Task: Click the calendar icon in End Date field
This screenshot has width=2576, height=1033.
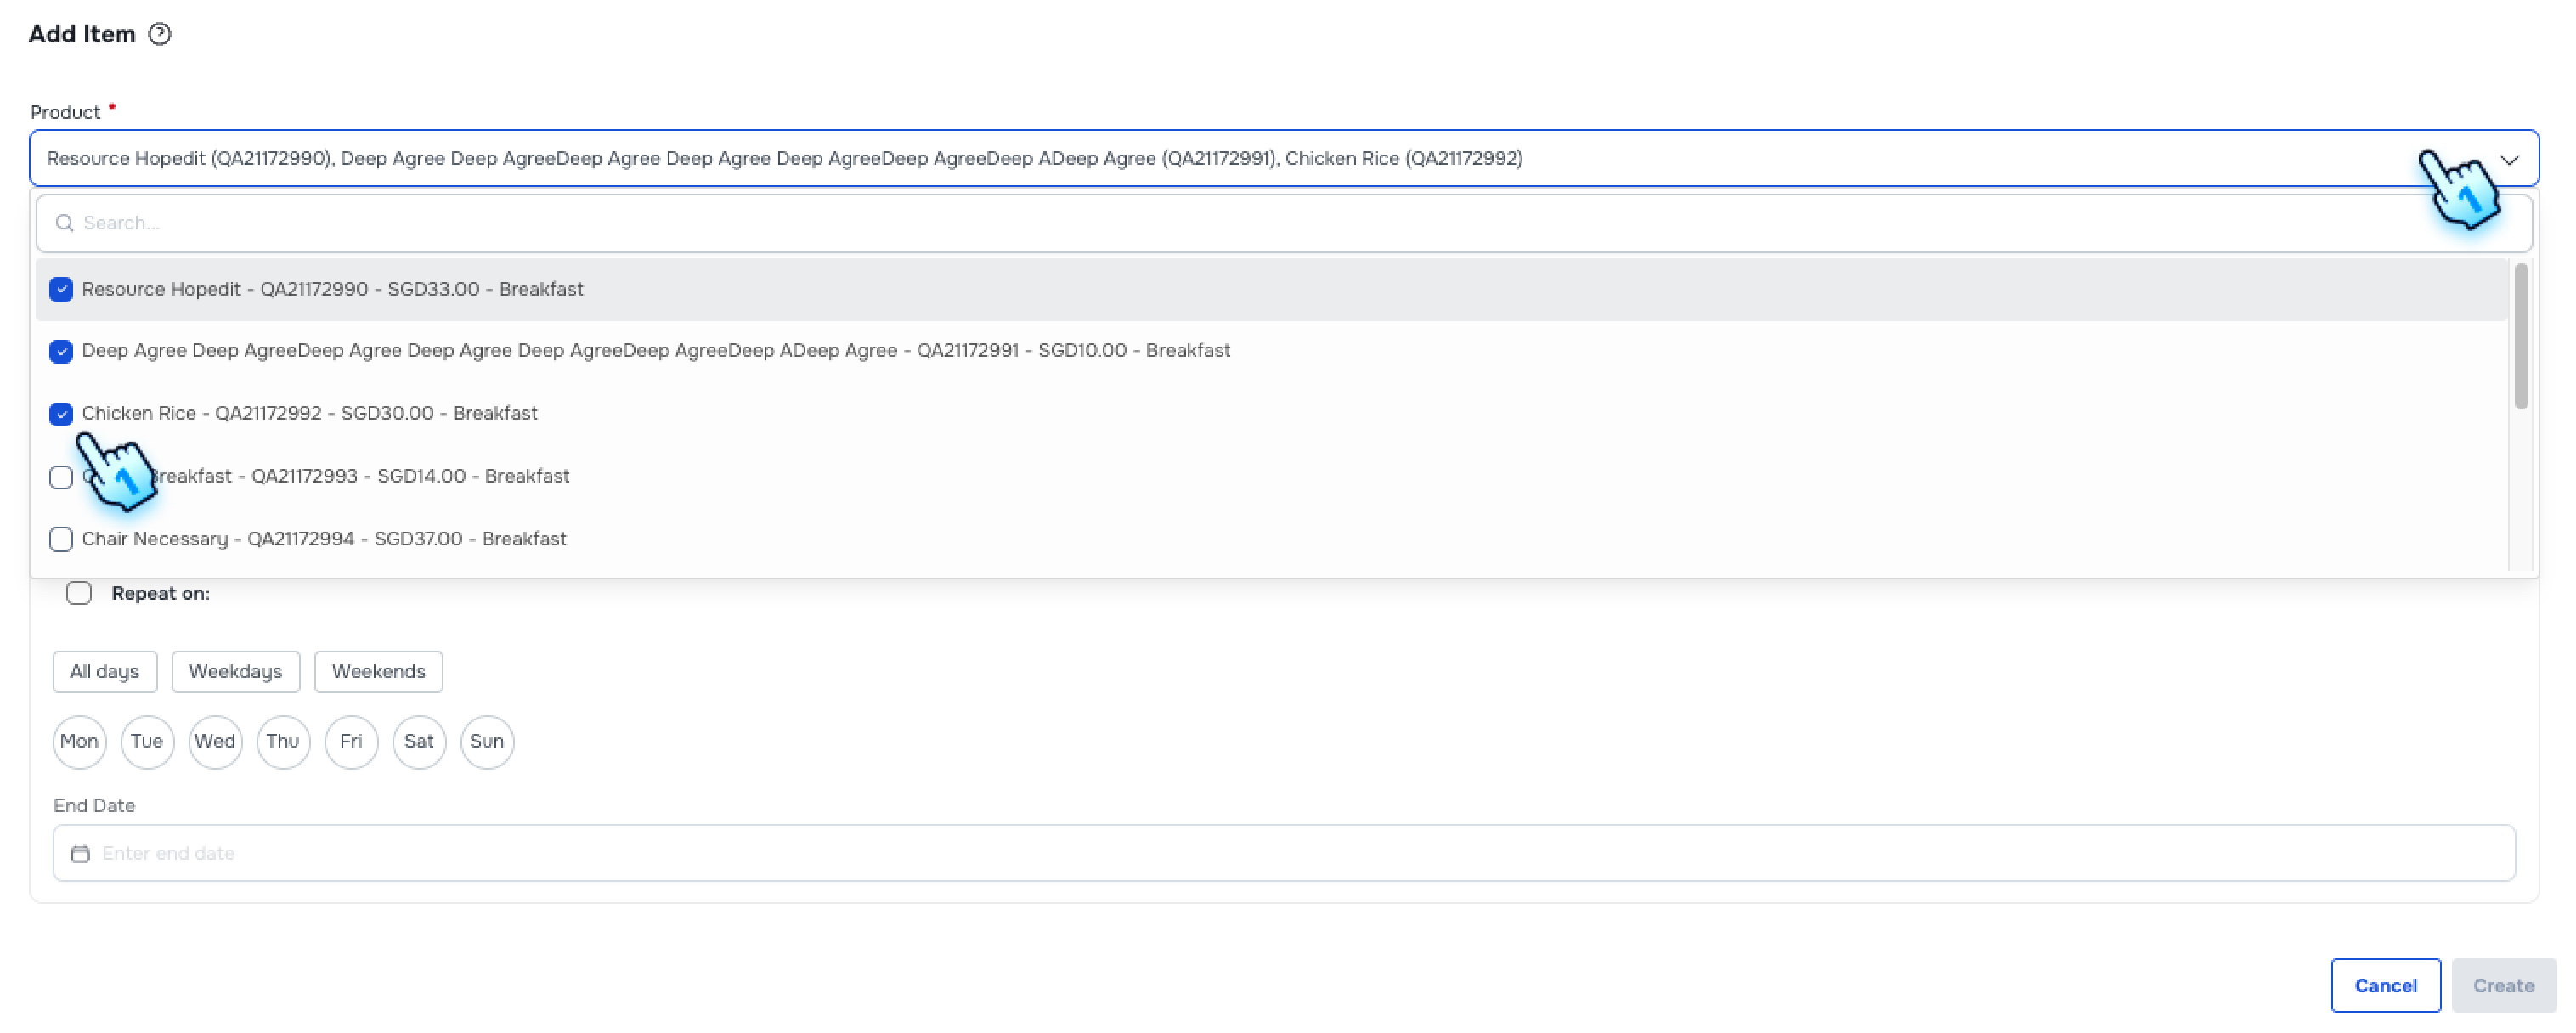Action: 80,854
